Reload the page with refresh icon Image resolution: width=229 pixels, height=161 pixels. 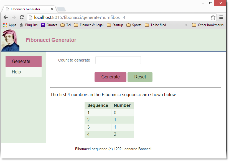[22, 17]
